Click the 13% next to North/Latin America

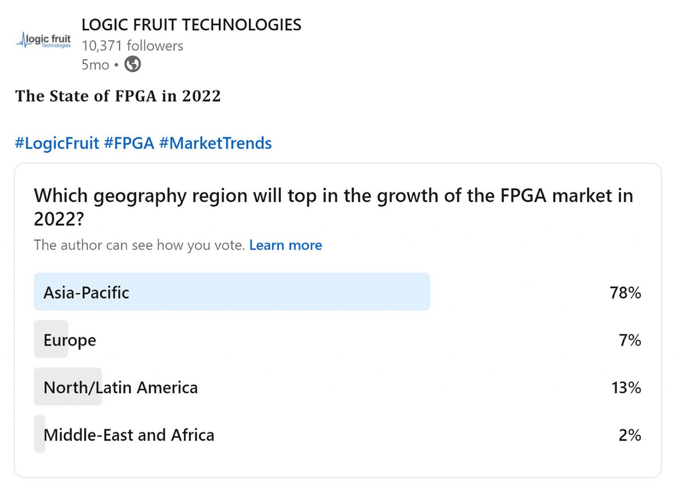pos(626,387)
